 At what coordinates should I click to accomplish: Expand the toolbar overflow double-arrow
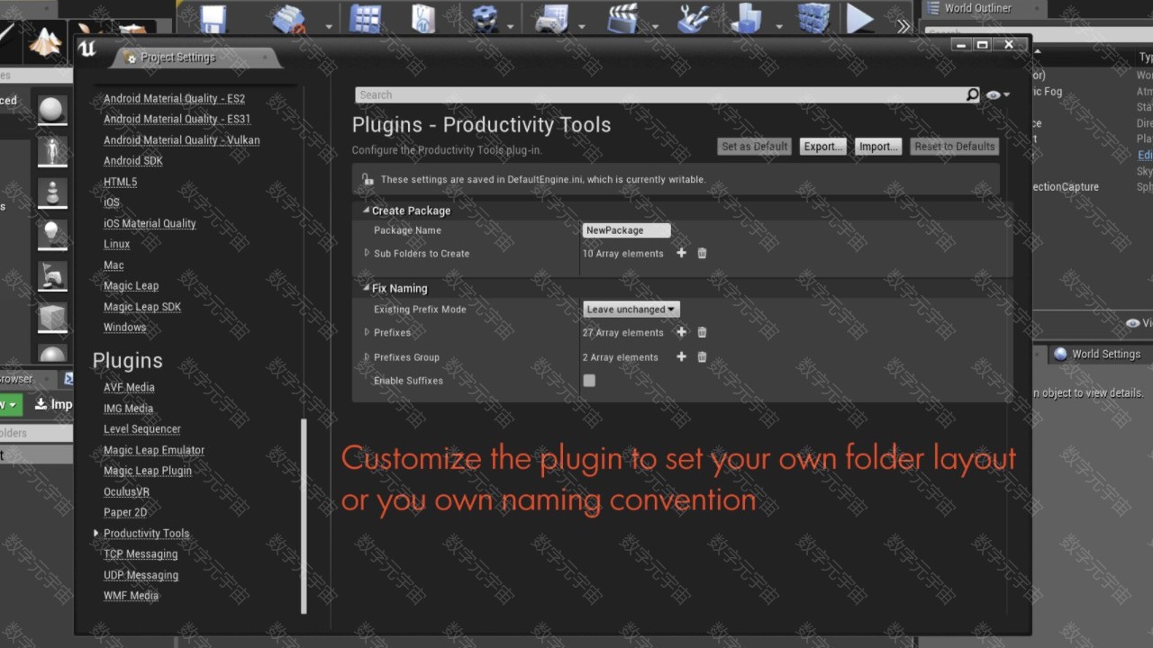[x=903, y=26]
